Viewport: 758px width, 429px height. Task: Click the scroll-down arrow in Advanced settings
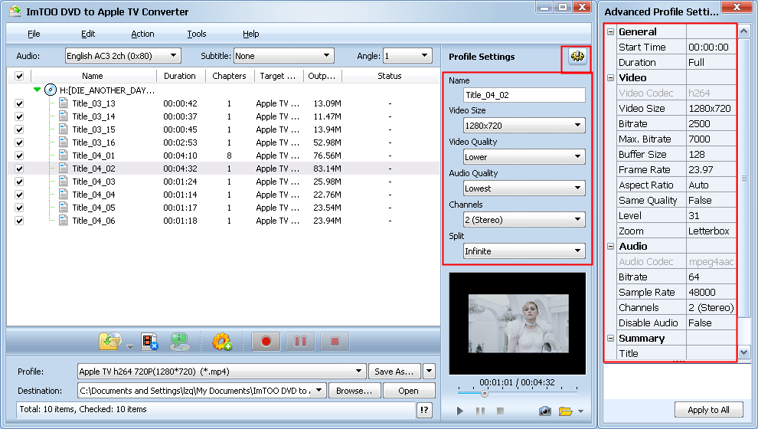[x=743, y=352]
